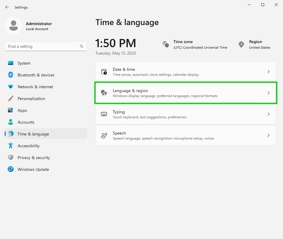Open Language & region via its chevron

click(x=268, y=93)
